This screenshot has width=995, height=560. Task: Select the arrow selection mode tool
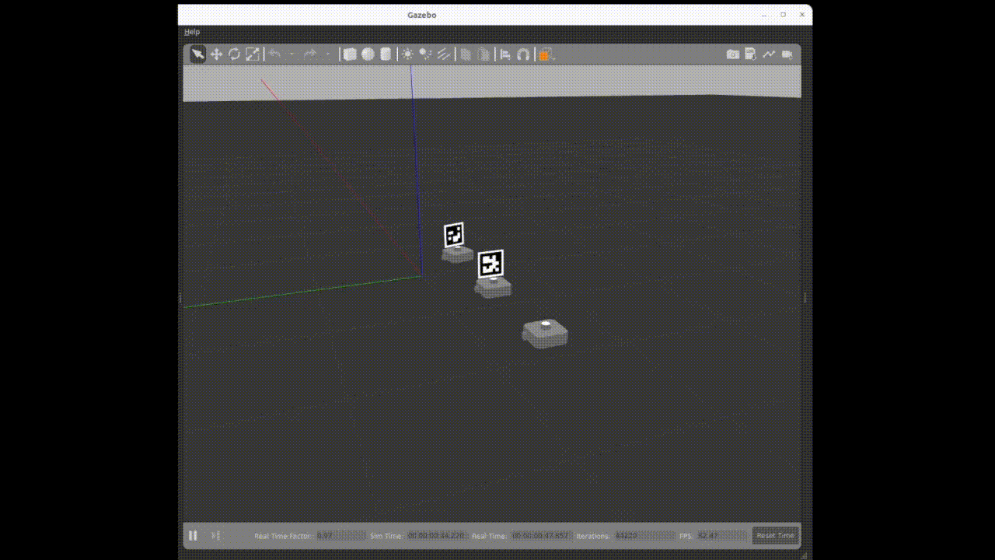click(x=198, y=54)
